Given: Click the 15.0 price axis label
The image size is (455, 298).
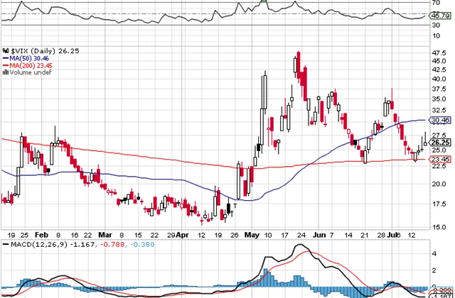Looking at the screenshot, I should tap(439, 227).
